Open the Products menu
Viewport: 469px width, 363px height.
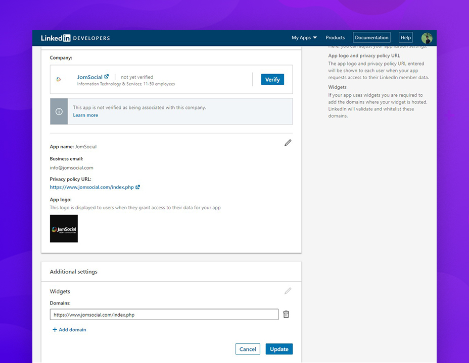(x=335, y=38)
